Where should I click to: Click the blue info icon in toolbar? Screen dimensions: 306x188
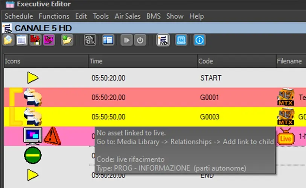199,40
